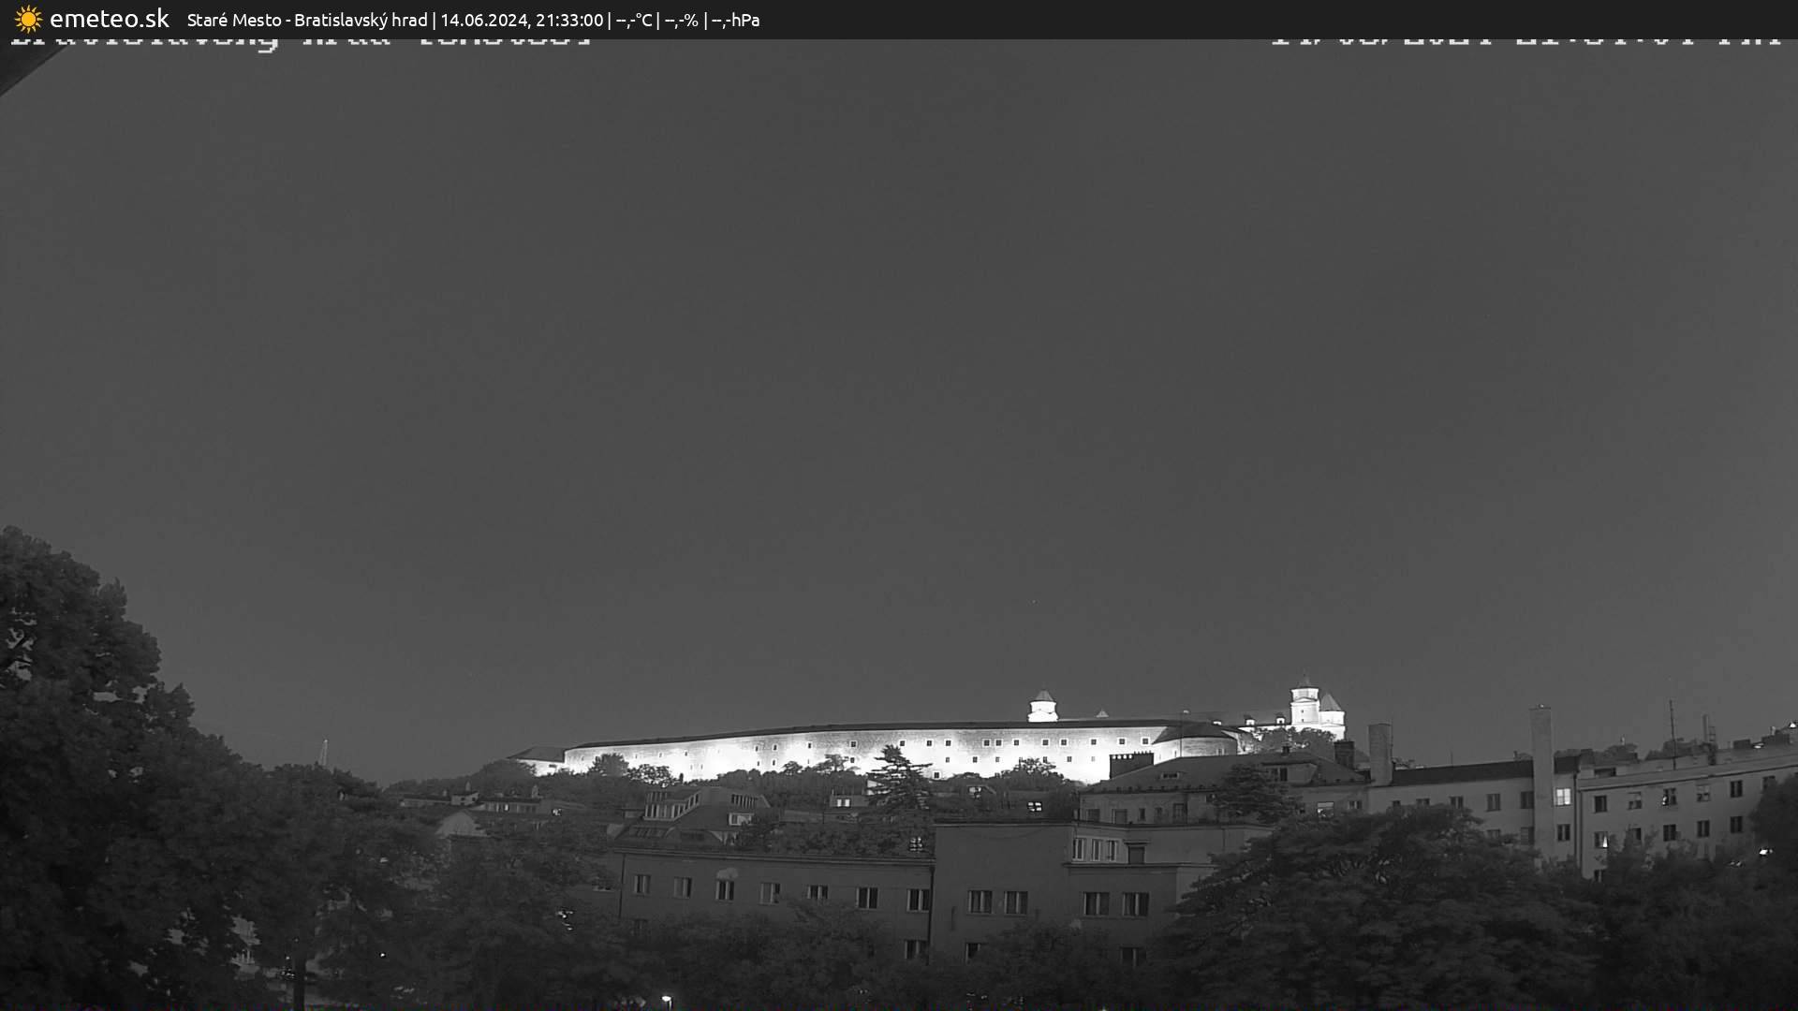This screenshot has width=1798, height=1011.
Task: Click the 14.06.2024 date in header
Action: pyautogui.click(x=483, y=20)
